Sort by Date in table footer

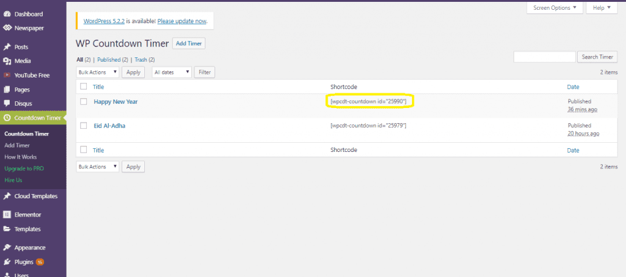pyautogui.click(x=573, y=150)
